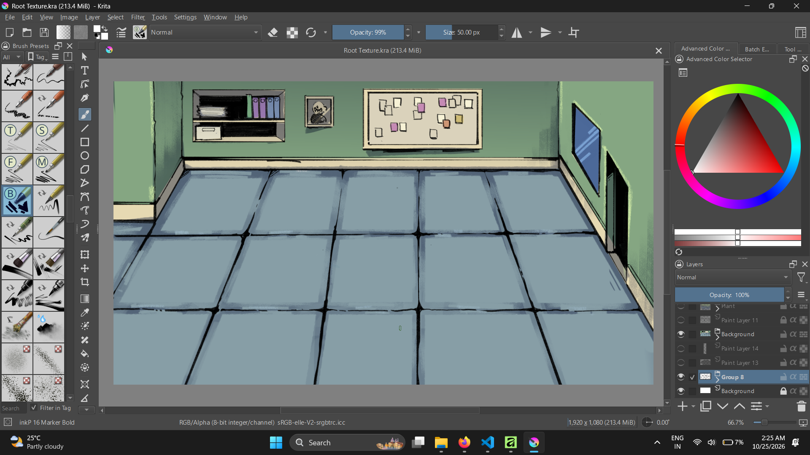Select the Gradient tool

click(85, 299)
